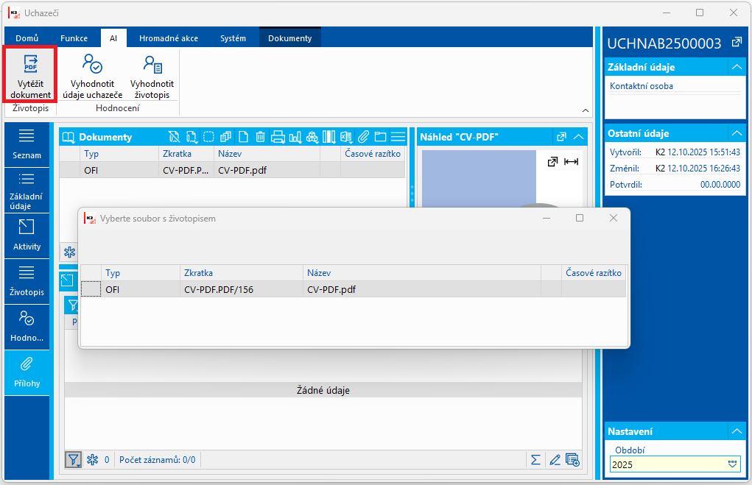Viewport: 752px width, 485px height.
Task: Open the Období dropdown showing 2025
Action: coord(732,464)
